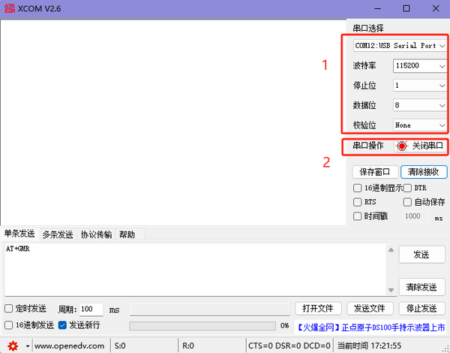Enable the 16进制发送 checkbox

[8, 325]
